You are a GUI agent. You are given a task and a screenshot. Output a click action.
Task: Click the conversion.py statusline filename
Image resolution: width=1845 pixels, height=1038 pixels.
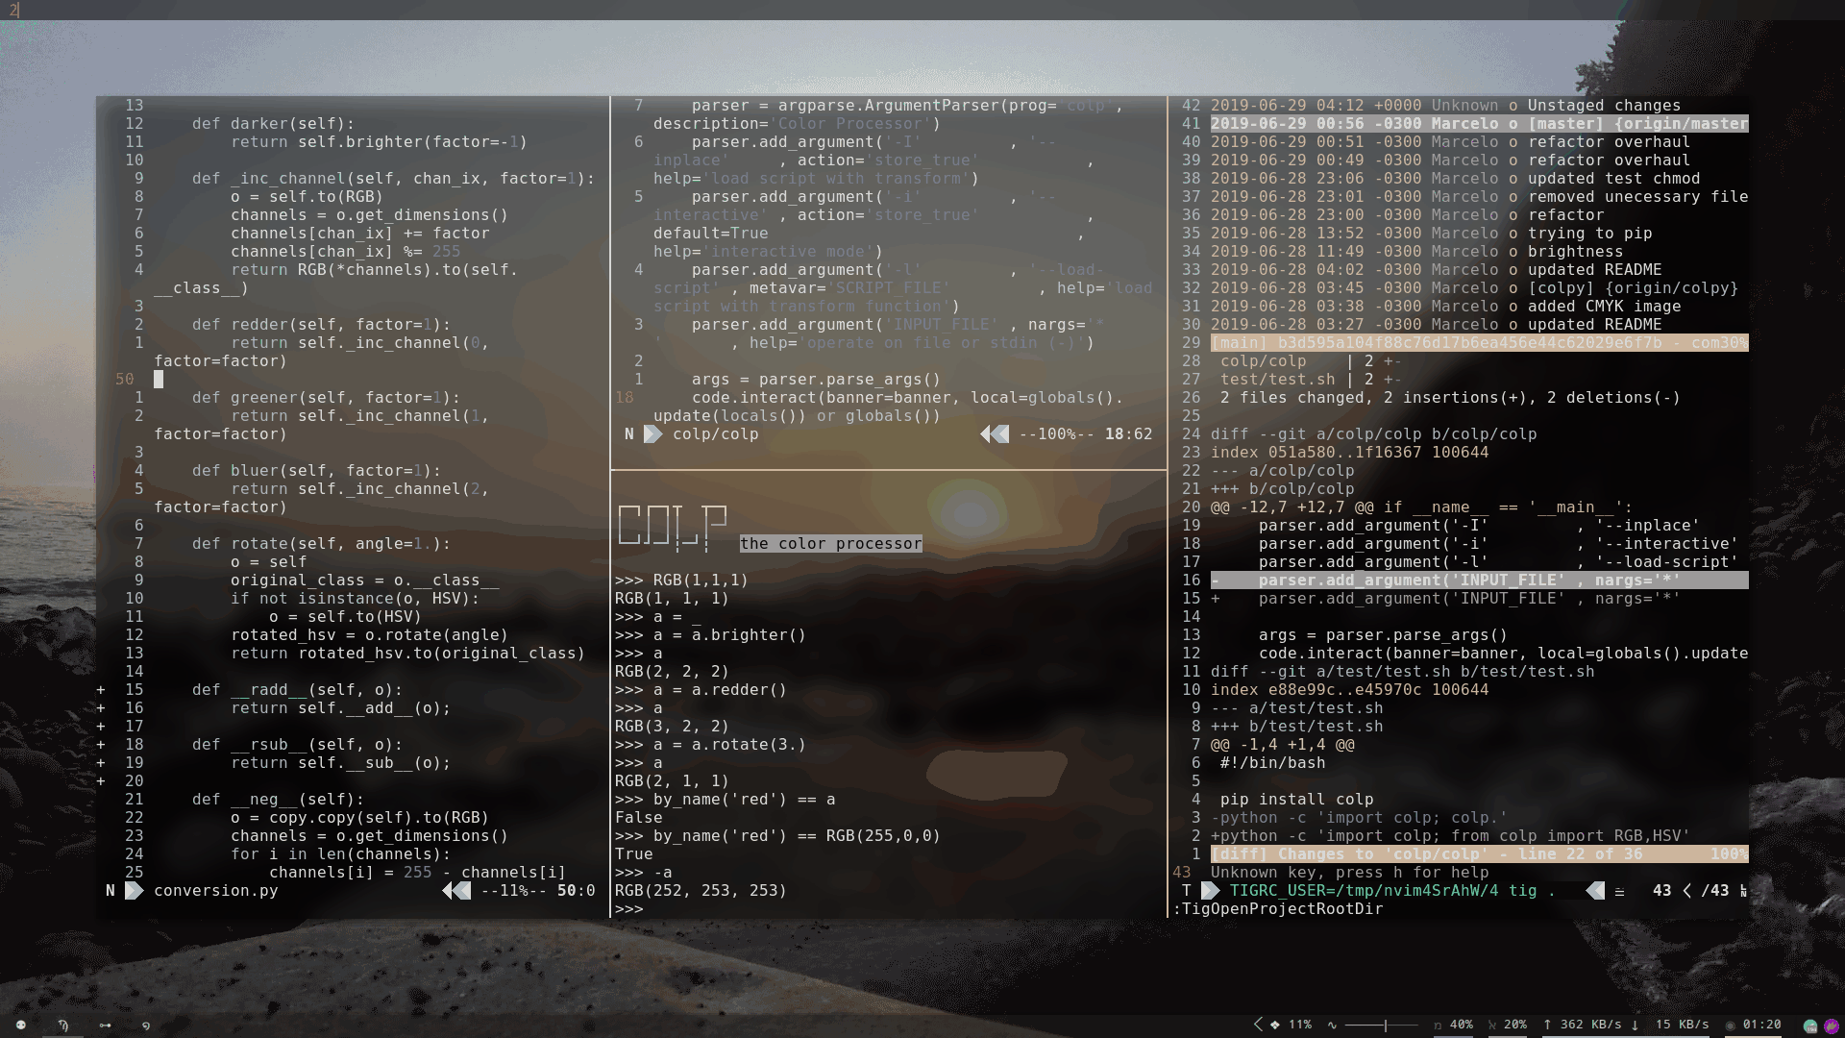(x=215, y=891)
